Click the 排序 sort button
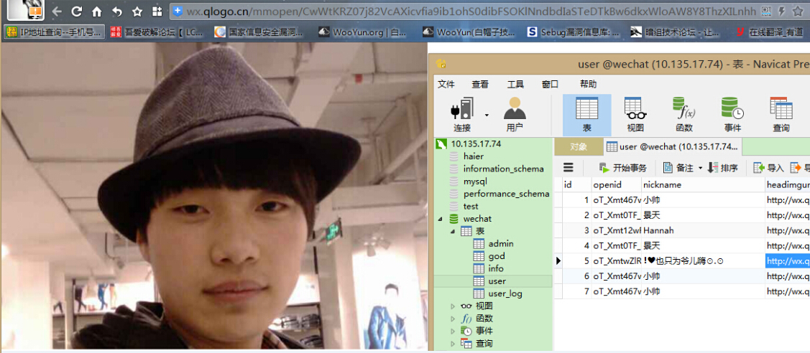 723,167
